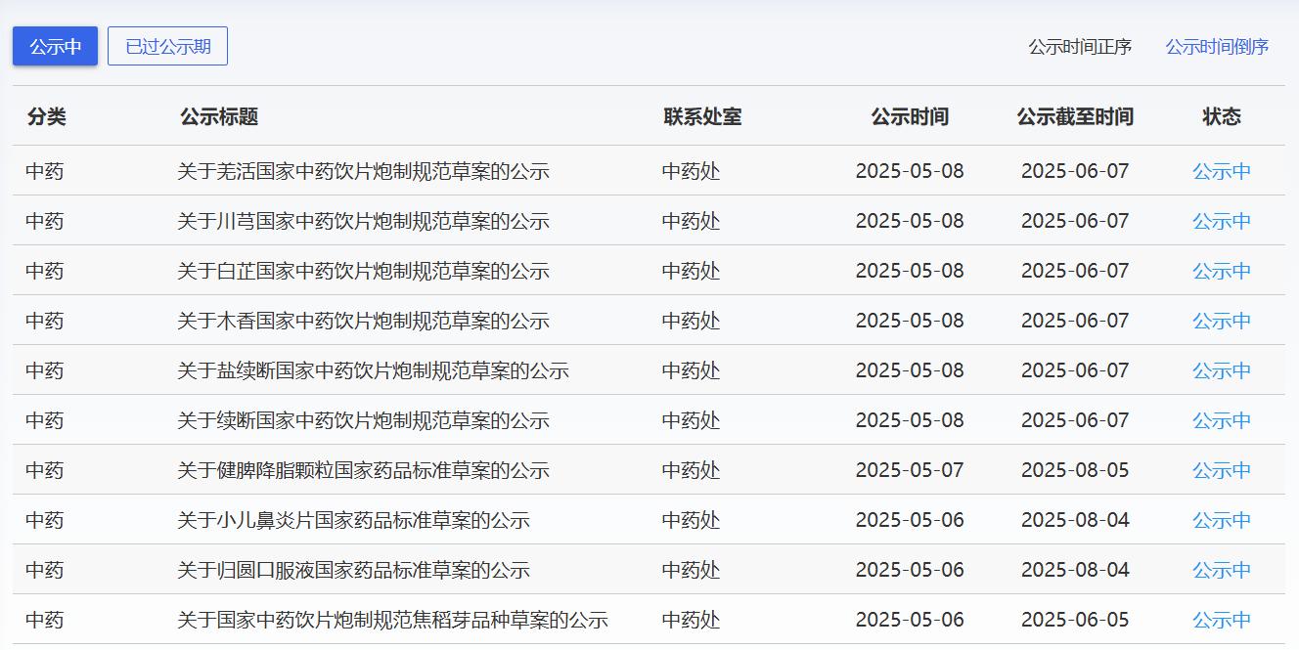Open 关于羌活国家中药饮片炮制规范草案的公示
This screenshot has width=1299, height=650.
(x=363, y=171)
